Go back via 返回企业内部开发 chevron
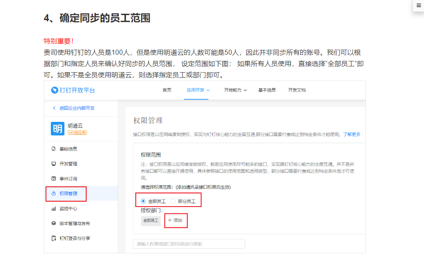424x260 pixels. tap(54, 108)
